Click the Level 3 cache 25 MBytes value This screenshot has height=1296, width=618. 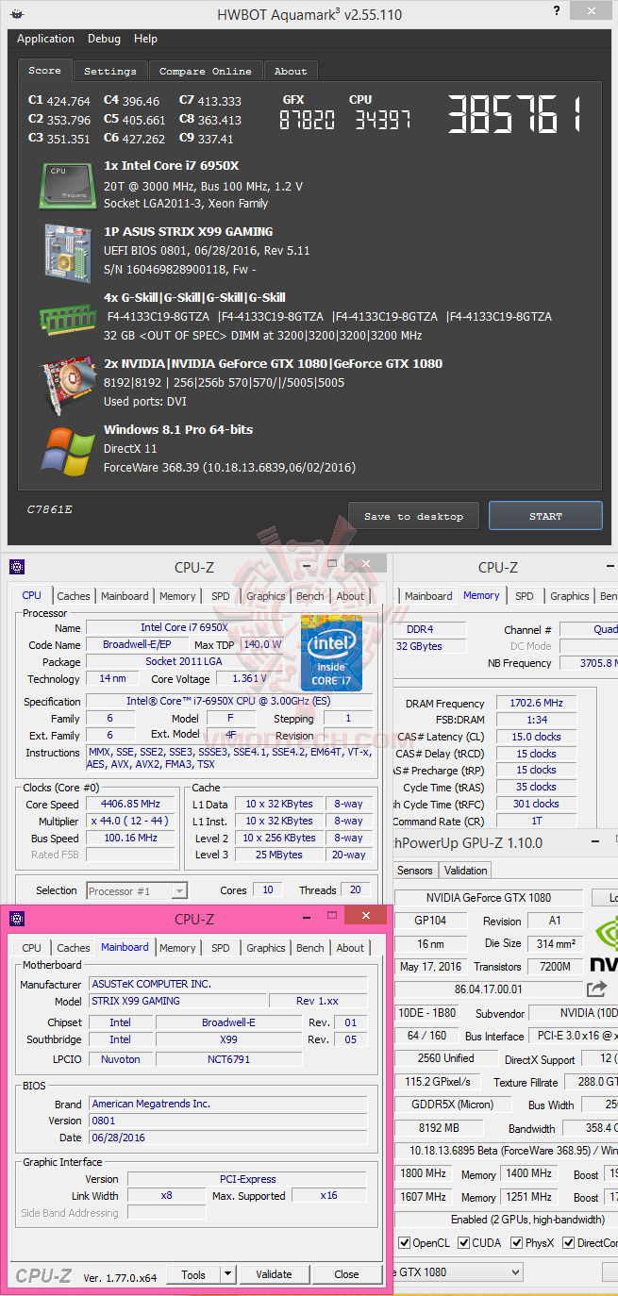point(278,855)
